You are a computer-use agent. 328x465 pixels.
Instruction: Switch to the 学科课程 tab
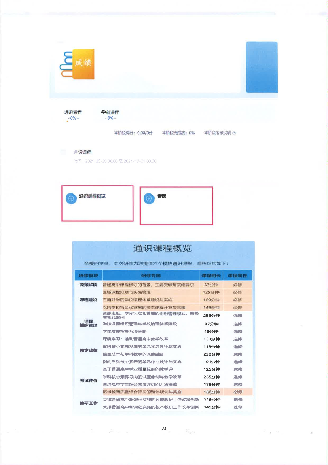tap(110, 115)
